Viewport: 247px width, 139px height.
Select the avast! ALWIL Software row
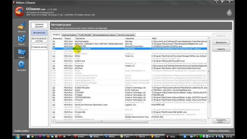[130, 90]
